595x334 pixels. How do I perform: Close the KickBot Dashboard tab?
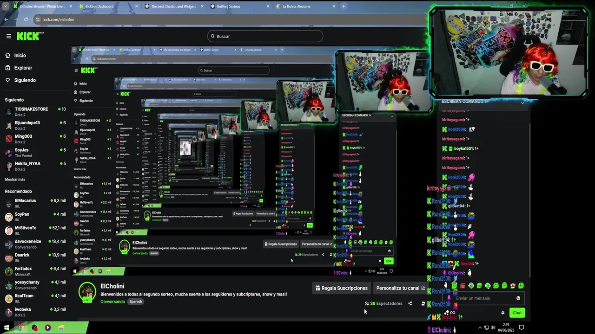[136, 6]
